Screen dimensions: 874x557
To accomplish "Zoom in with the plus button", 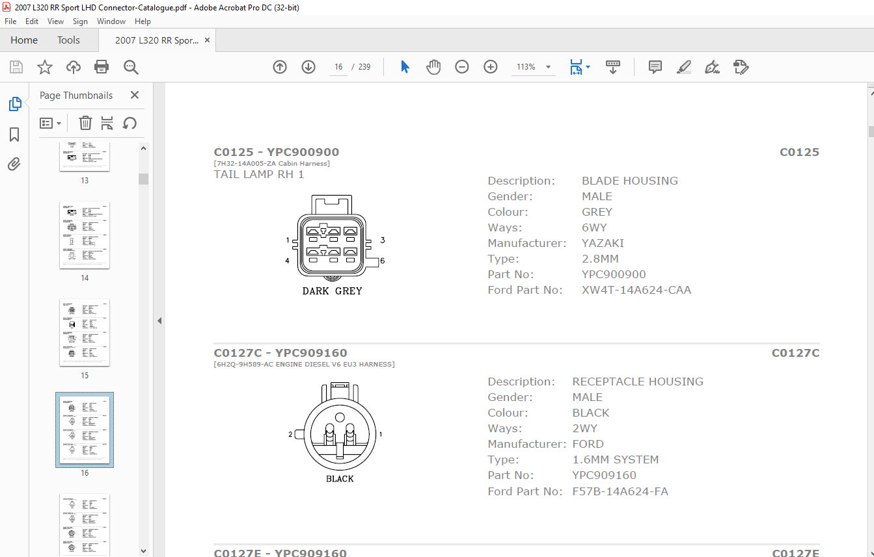I will tap(491, 67).
